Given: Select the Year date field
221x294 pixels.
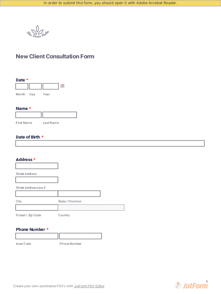Looking at the screenshot, I should 51,86.
